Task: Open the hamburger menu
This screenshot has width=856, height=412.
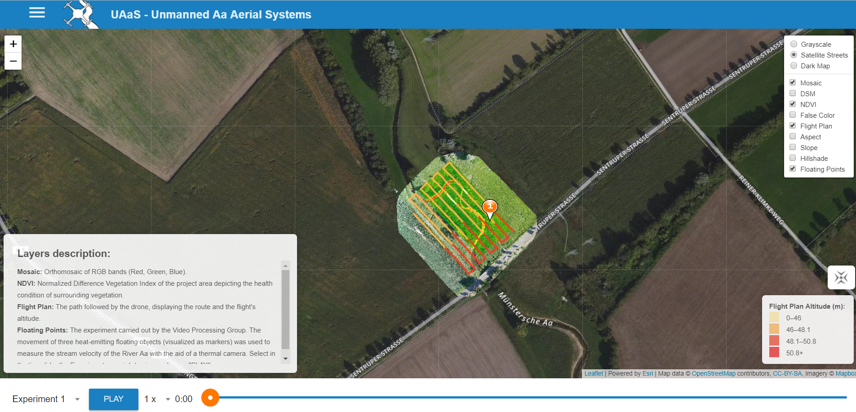Action: tap(37, 13)
